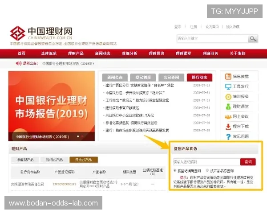Click the green person icon for 理财课堂
Viewport: 267px width, 214px height.
pos(228,107)
